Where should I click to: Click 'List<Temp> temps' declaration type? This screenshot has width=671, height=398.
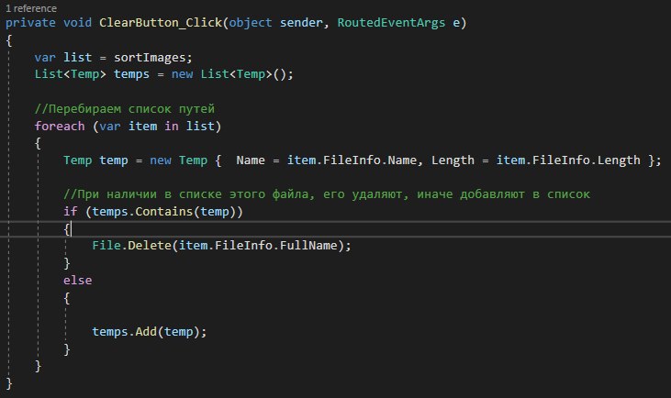click(70, 74)
